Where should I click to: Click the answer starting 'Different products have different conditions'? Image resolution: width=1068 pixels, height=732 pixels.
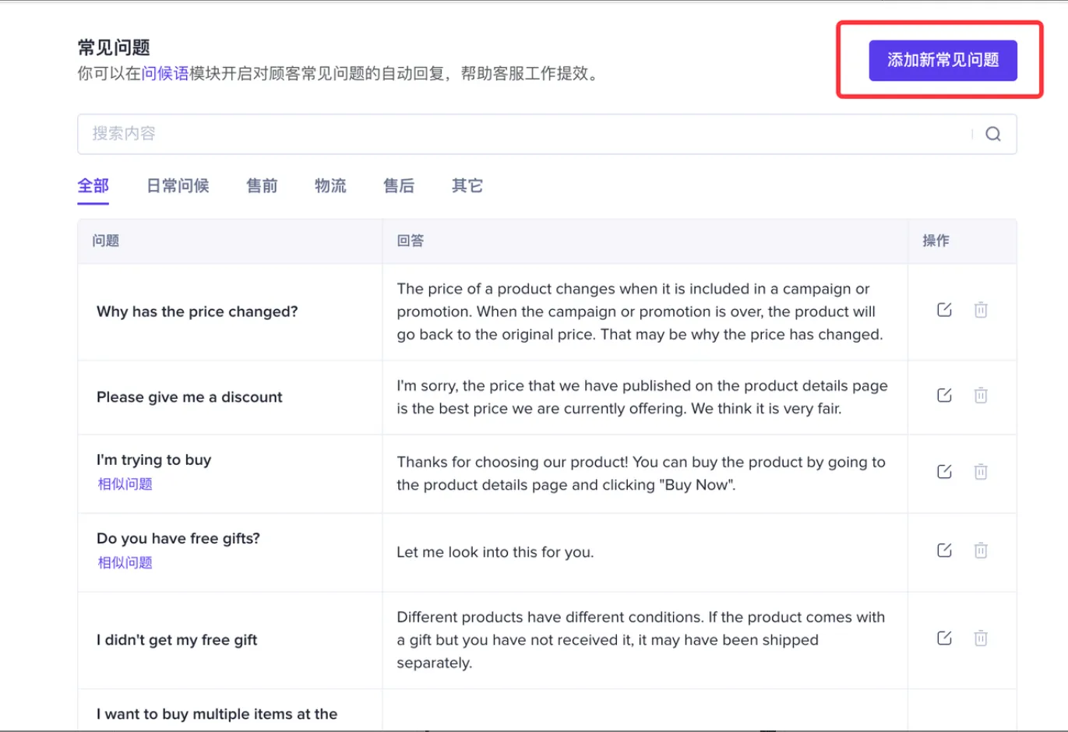[640, 640]
